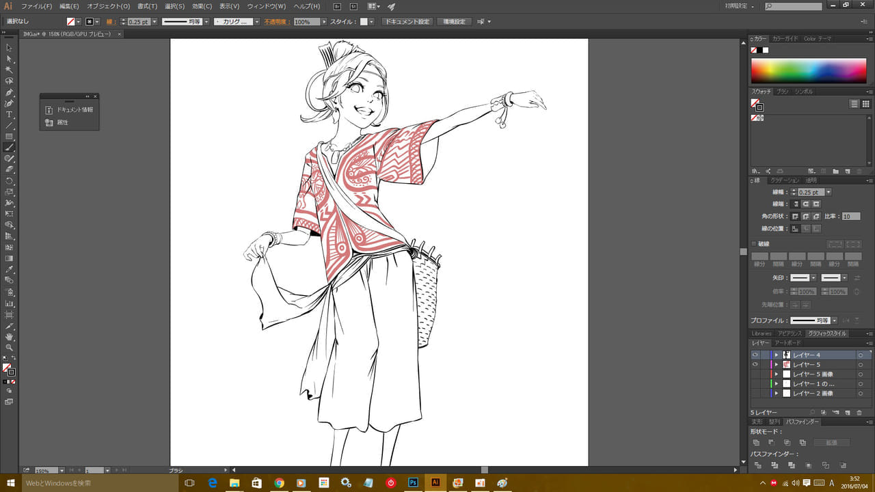The width and height of the screenshot is (875, 492).
Task: Click the delete layer trash icon
Action: pos(859,413)
